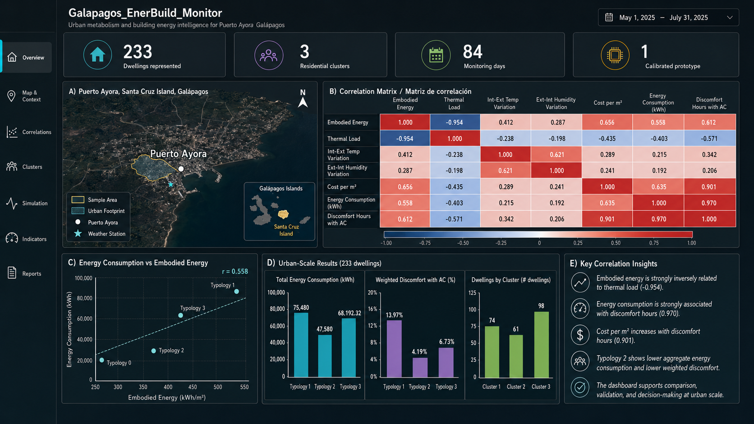Click the house icon on Dwellings represented card
754x424 pixels.
point(97,55)
